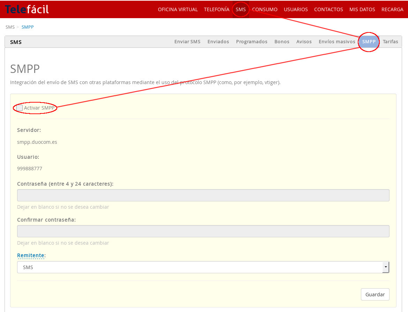Screen dimensions: 408x312
Task: Click the Remitente help link label
Action: (x=31, y=255)
